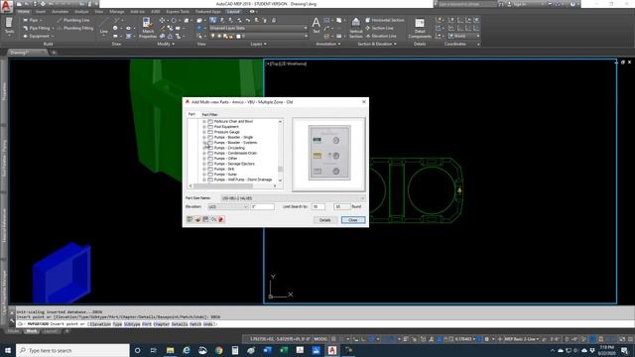The height and width of the screenshot is (357, 635).
Task: Select Pumps - Sink tree item
Action: [224, 169]
